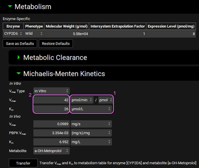Image resolution: width=199 pixels, height=168 pixels.
Task: Open the pmol denominator unit dropdown
Action: click(x=106, y=100)
